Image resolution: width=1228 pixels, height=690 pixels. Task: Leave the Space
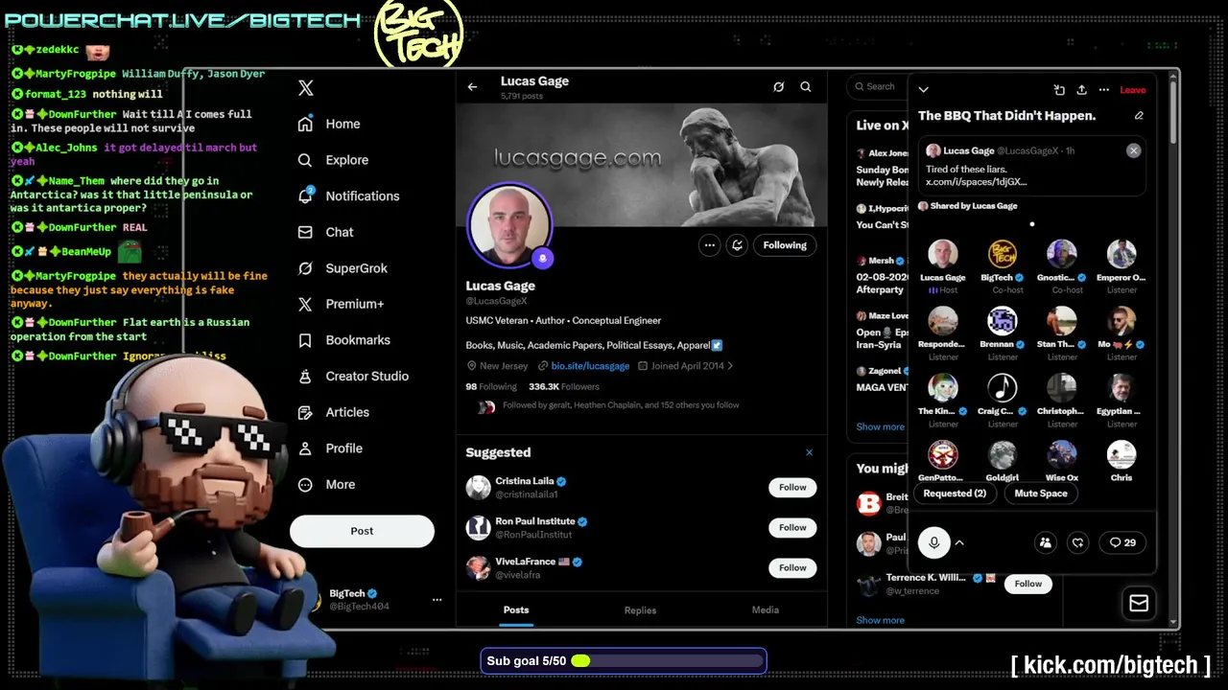click(1133, 90)
